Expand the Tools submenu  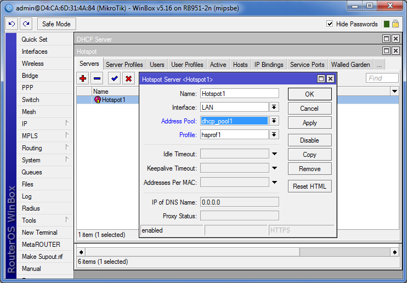[x=67, y=219]
